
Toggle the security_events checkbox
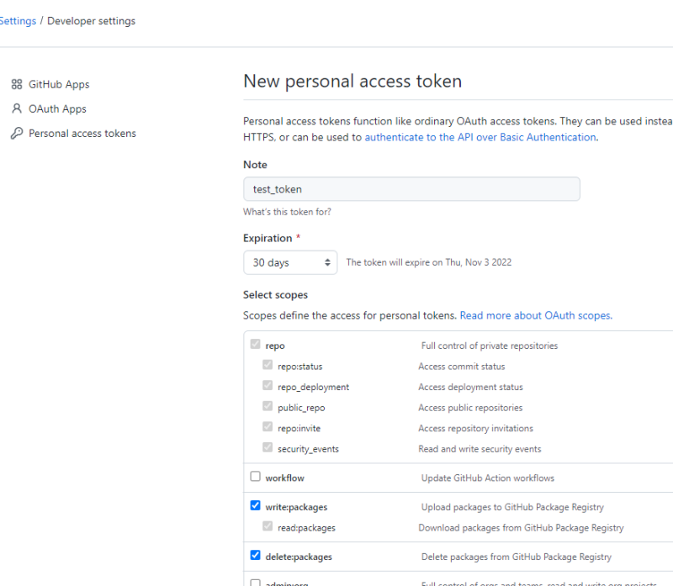(268, 448)
